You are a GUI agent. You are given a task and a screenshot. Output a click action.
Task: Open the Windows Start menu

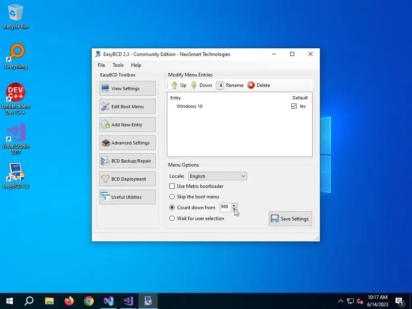pos(10,301)
